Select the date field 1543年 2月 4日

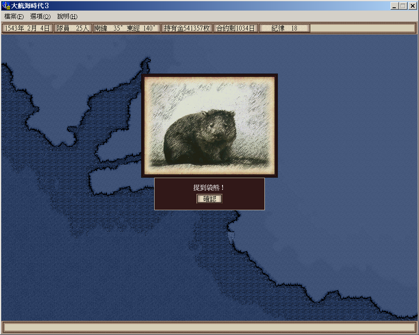(27, 28)
